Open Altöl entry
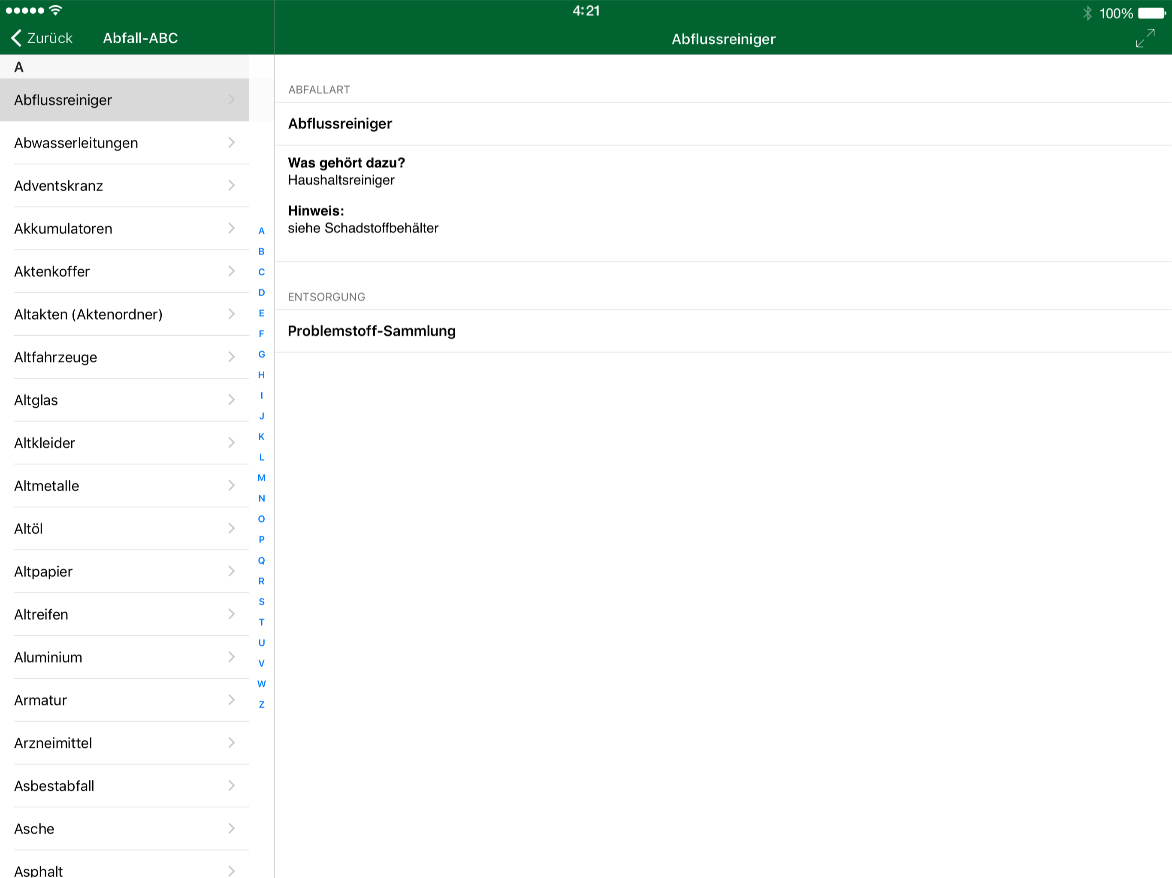This screenshot has height=878, width=1172. tap(124, 529)
